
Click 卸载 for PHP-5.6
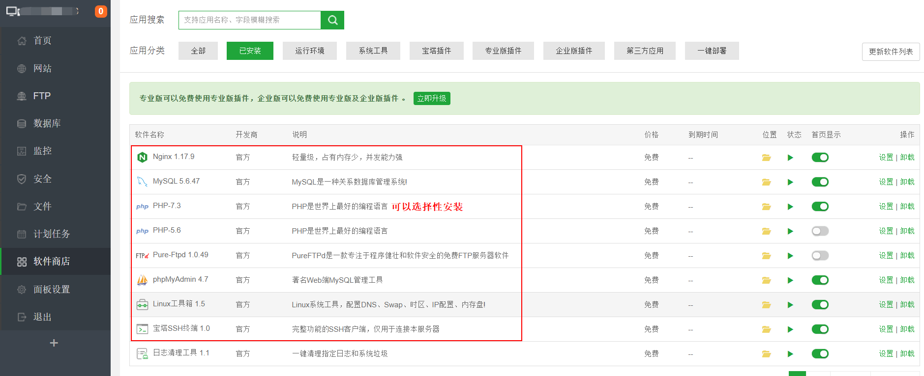click(907, 231)
